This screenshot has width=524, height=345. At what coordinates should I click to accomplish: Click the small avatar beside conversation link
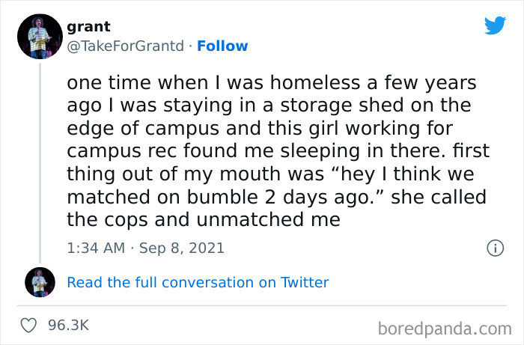38,282
